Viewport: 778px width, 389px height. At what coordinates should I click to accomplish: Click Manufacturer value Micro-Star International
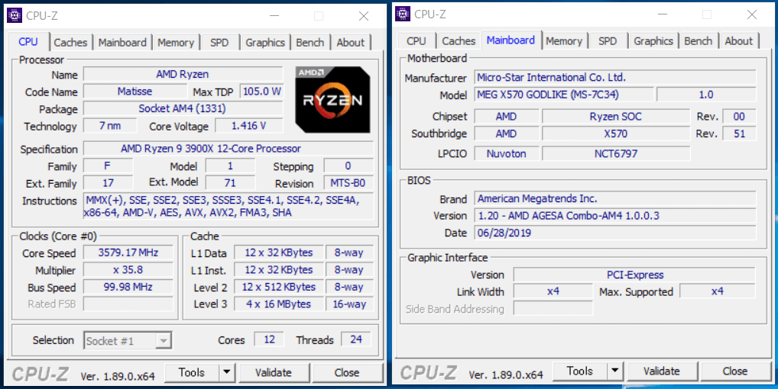[x=615, y=77]
